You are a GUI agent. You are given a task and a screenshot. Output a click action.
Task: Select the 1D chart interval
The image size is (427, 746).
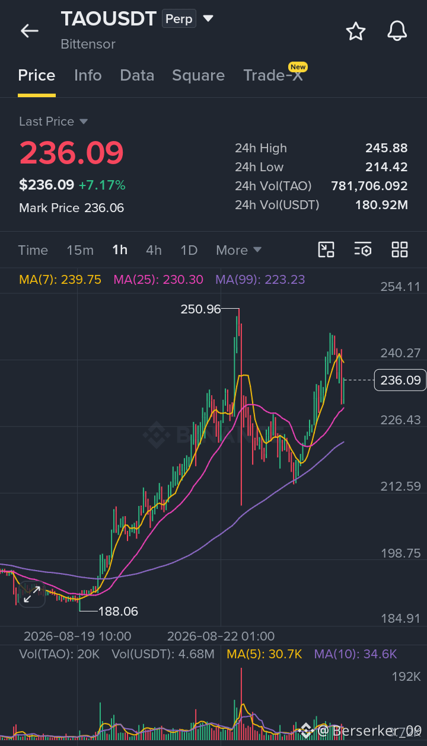(x=189, y=250)
